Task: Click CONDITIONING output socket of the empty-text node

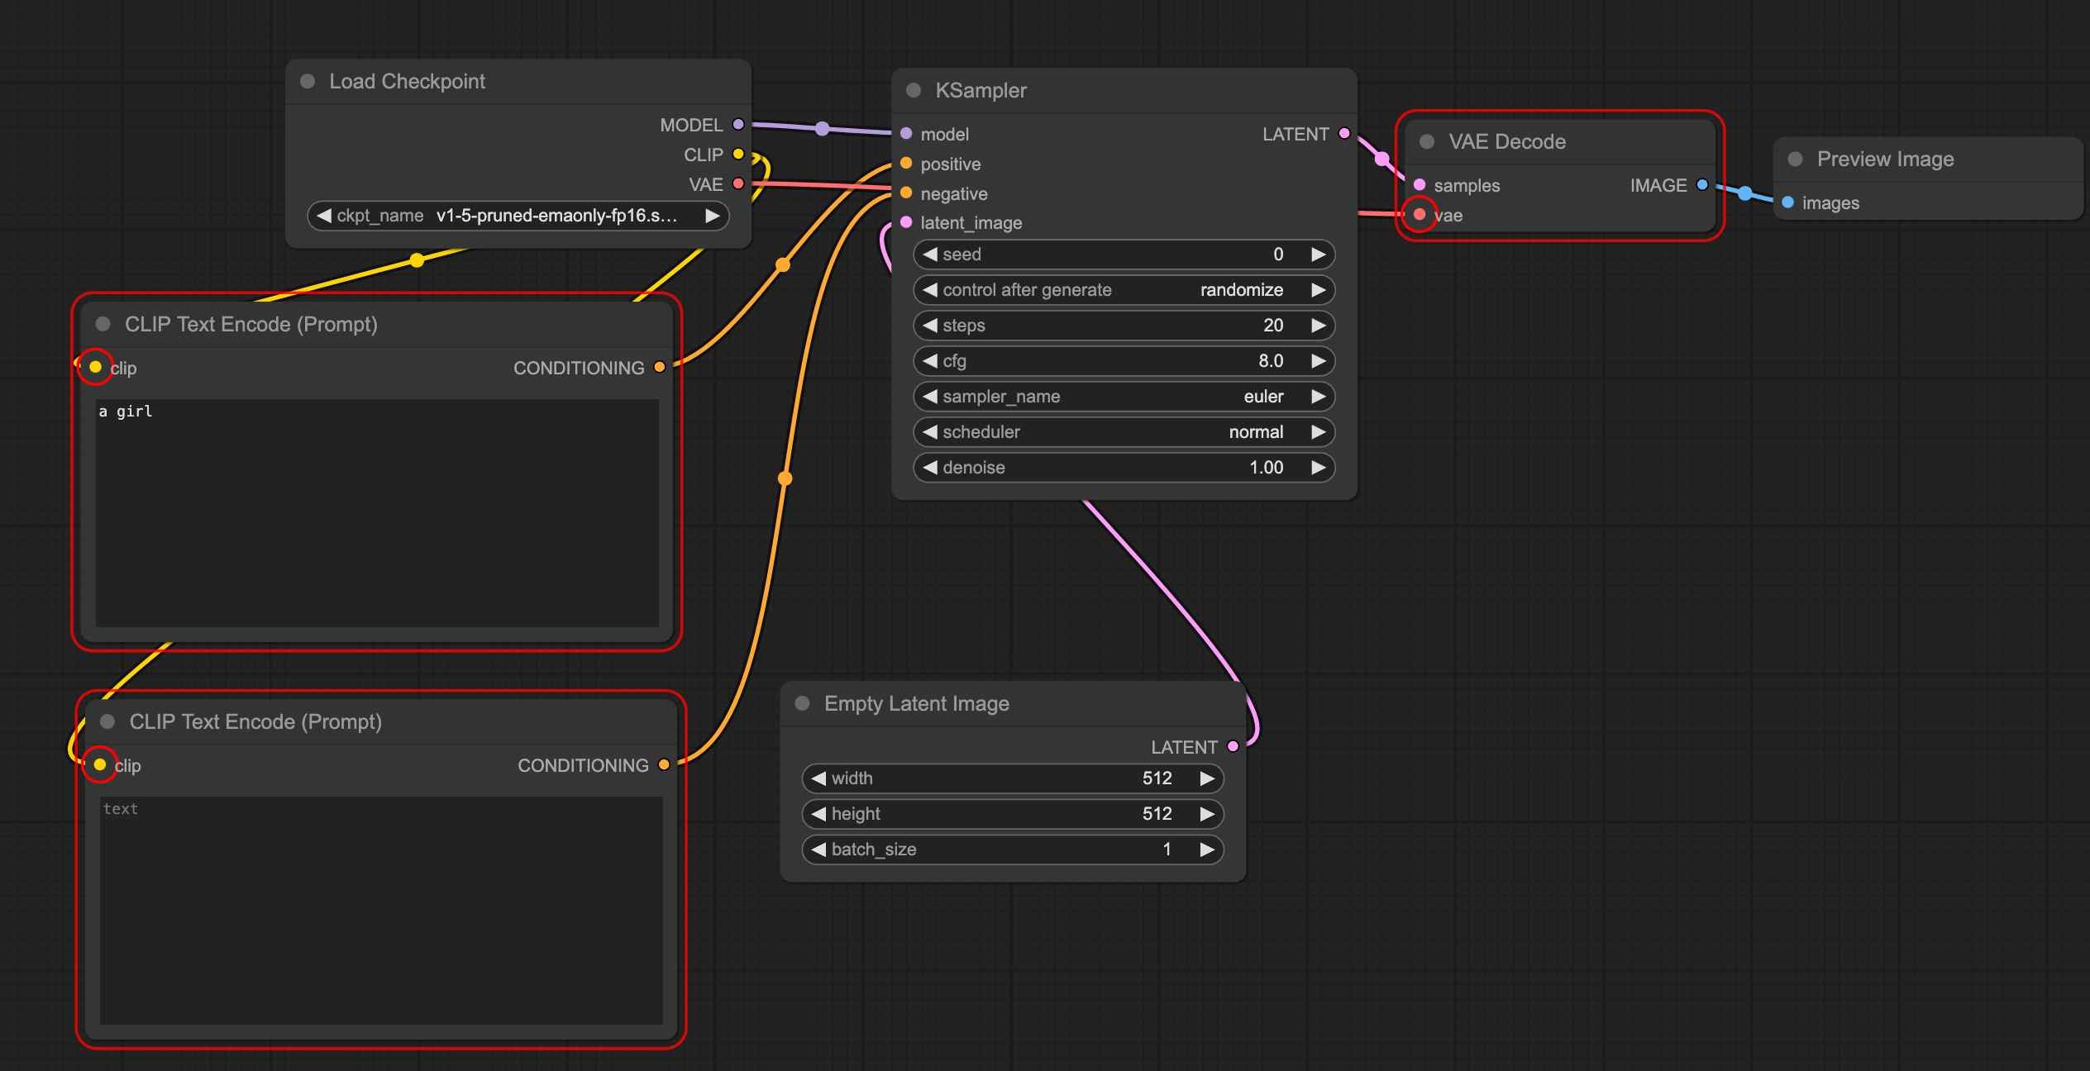Action: pos(664,764)
